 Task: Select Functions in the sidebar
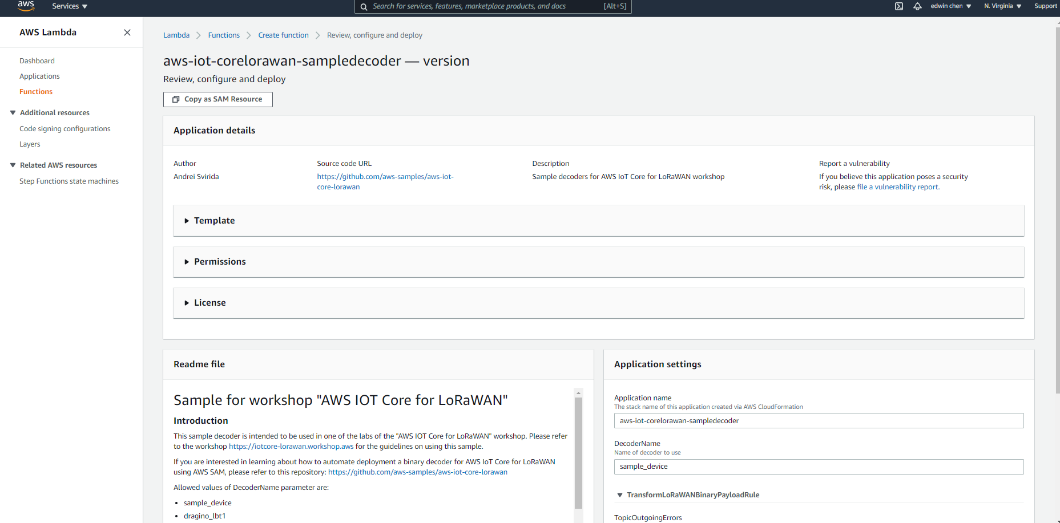[x=36, y=92]
